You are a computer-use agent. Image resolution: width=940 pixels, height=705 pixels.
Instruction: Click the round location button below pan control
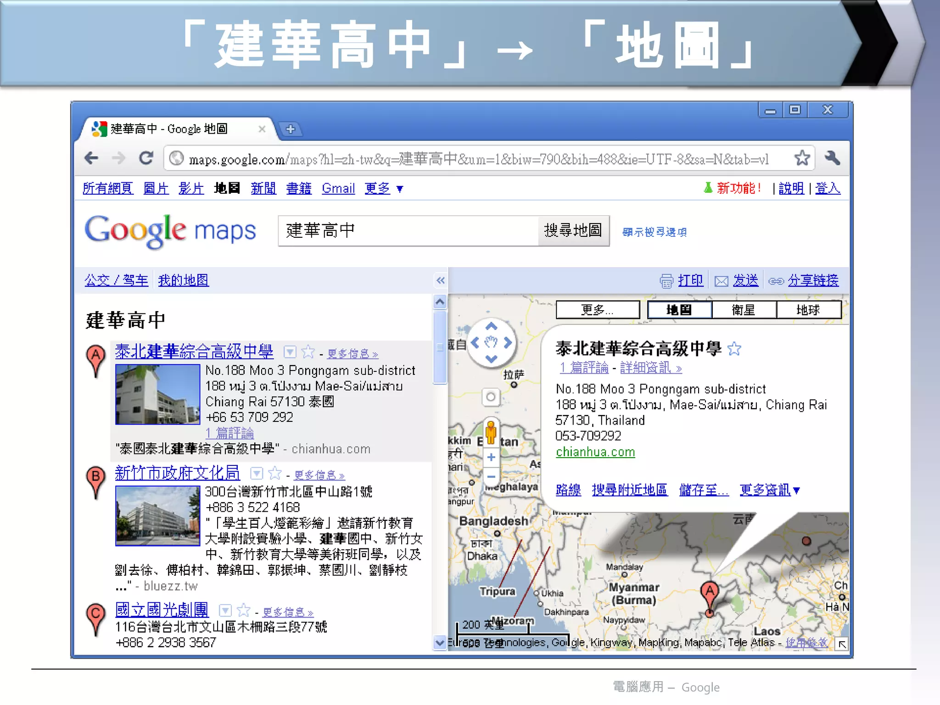491,397
